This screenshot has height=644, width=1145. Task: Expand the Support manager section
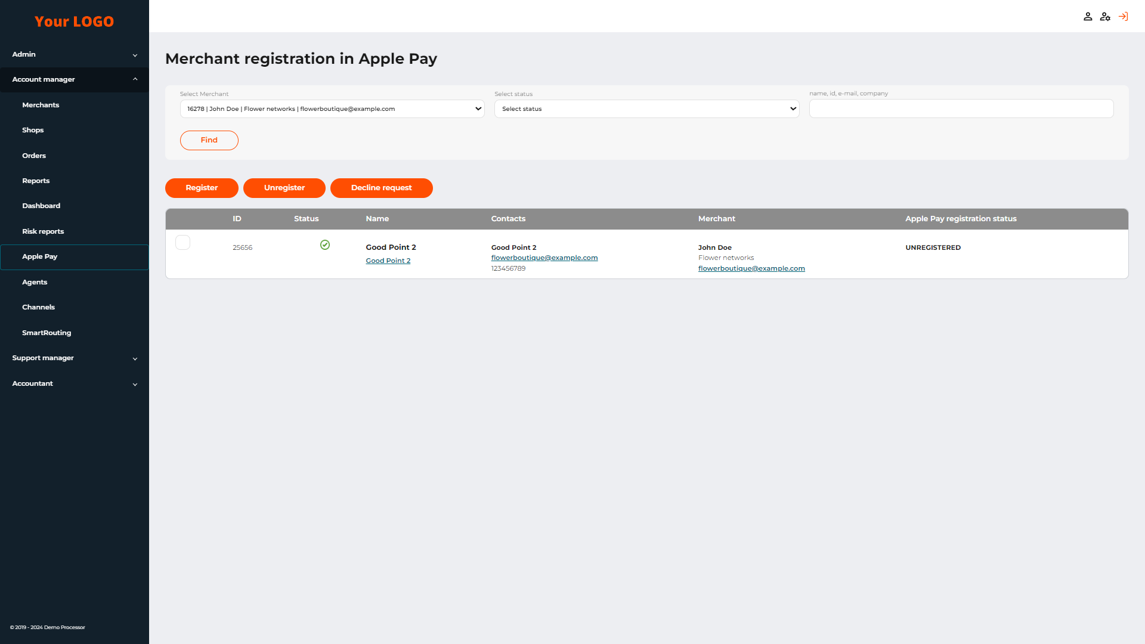(75, 358)
